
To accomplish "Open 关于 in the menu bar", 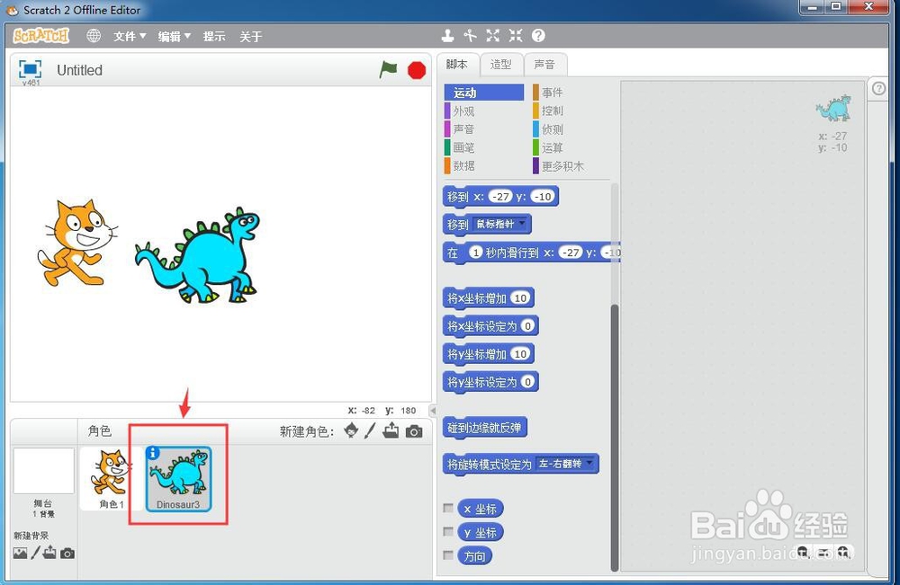I will (x=251, y=37).
